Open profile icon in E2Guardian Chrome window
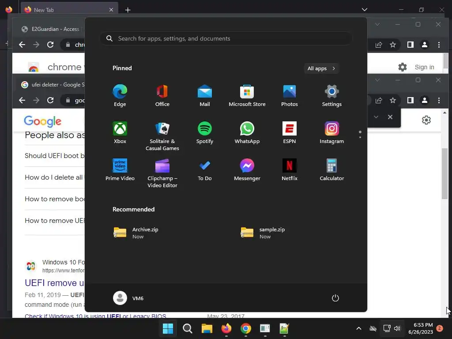The width and height of the screenshot is (452, 339). point(425,45)
